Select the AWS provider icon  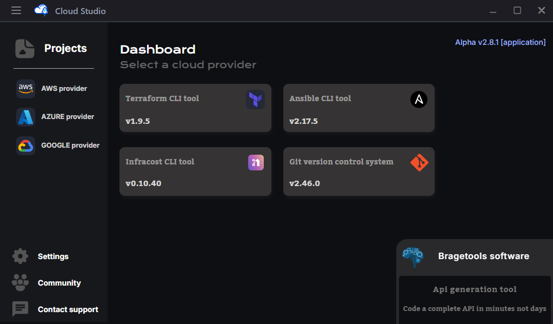(25, 89)
